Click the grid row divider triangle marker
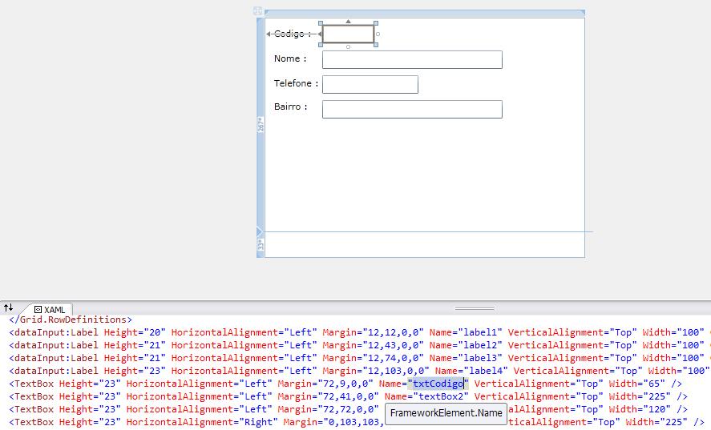Image resolution: width=711 pixels, height=430 pixels. pos(259,232)
